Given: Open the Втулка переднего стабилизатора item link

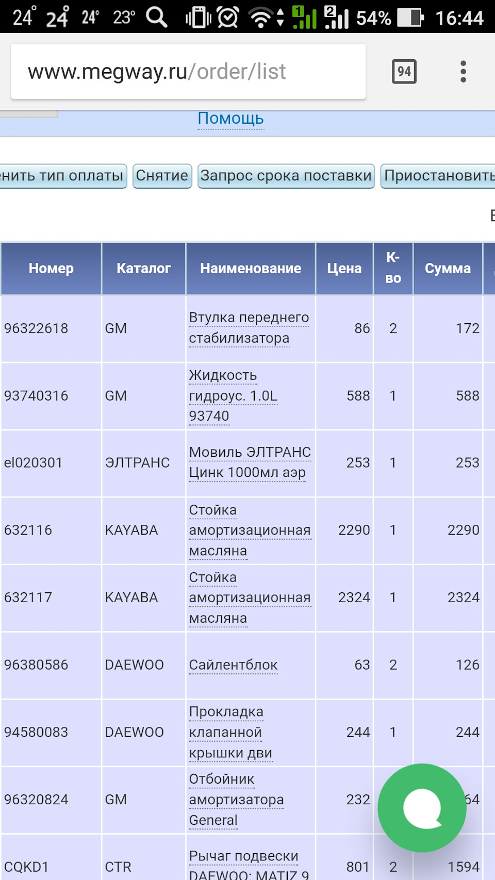Looking at the screenshot, I should (x=249, y=328).
